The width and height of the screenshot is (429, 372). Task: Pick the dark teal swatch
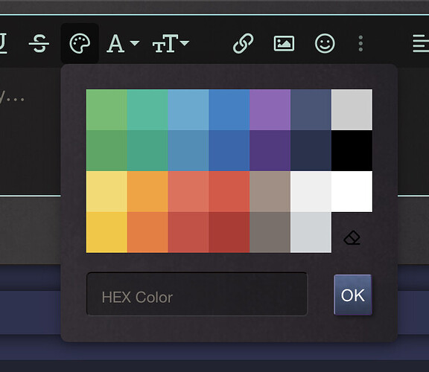click(x=147, y=150)
